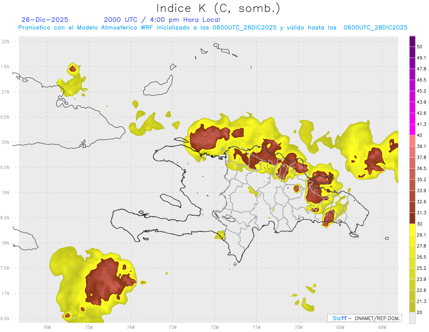Click the dark purple colorbar segment above 50
The image size is (429, 332).
click(x=412, y=41)
